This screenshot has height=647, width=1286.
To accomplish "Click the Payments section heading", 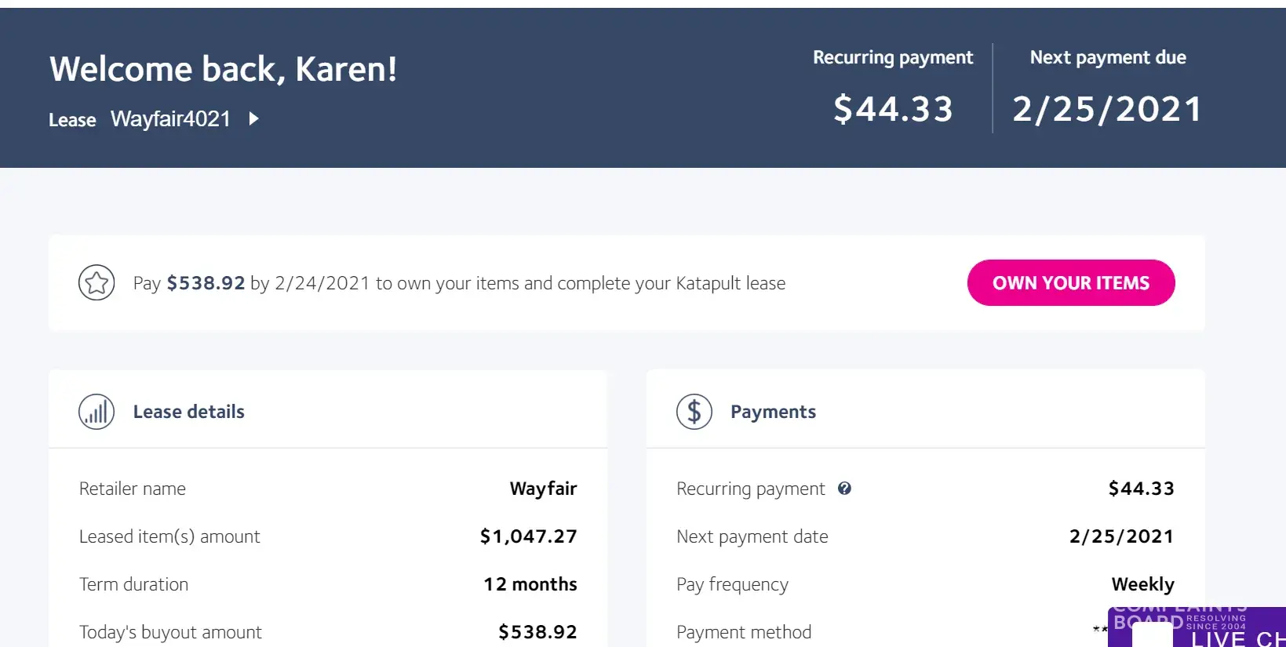I will coord(773,412).
